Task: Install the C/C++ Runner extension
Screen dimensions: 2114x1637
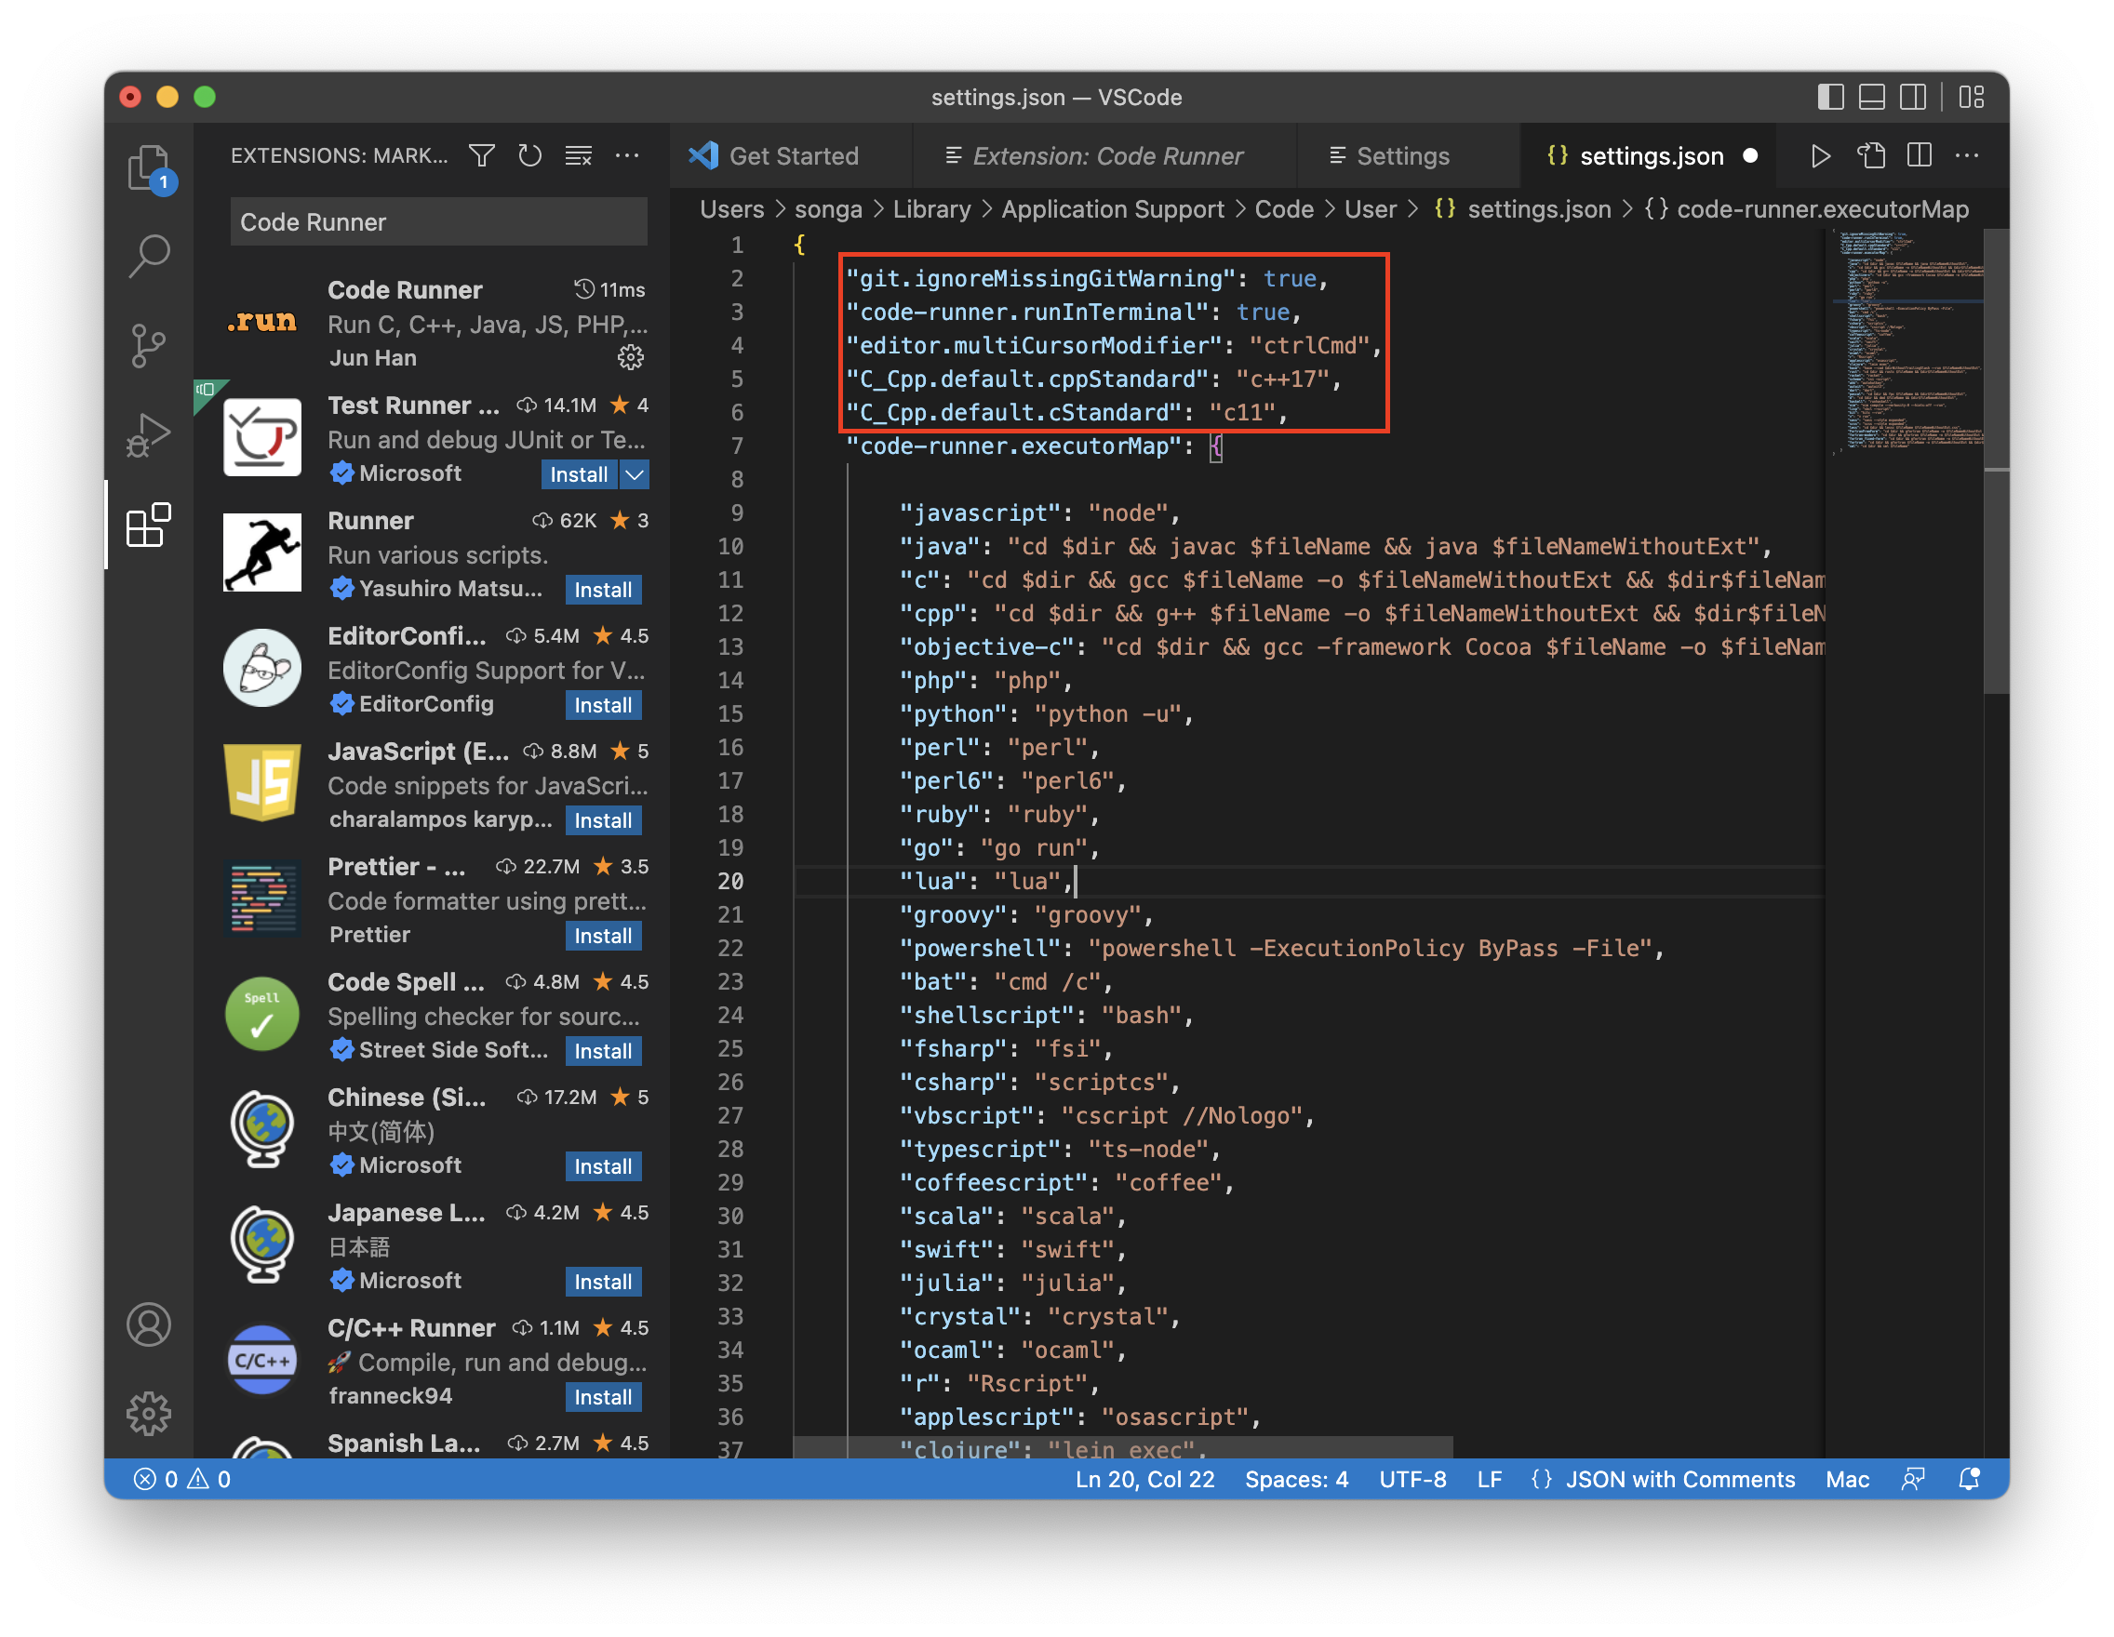Action: [x=602, y=1397]
